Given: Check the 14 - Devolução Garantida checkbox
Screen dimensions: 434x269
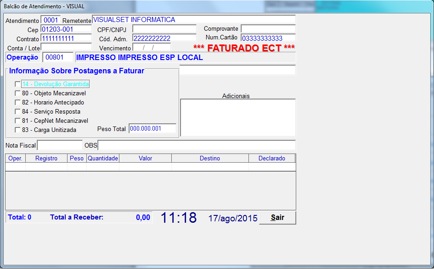Looking at the screenshot, I should point(18,84).
